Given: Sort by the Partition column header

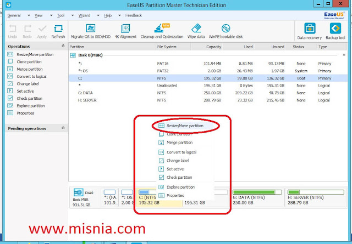Looking at the screenshot, I should click(112, 47).
